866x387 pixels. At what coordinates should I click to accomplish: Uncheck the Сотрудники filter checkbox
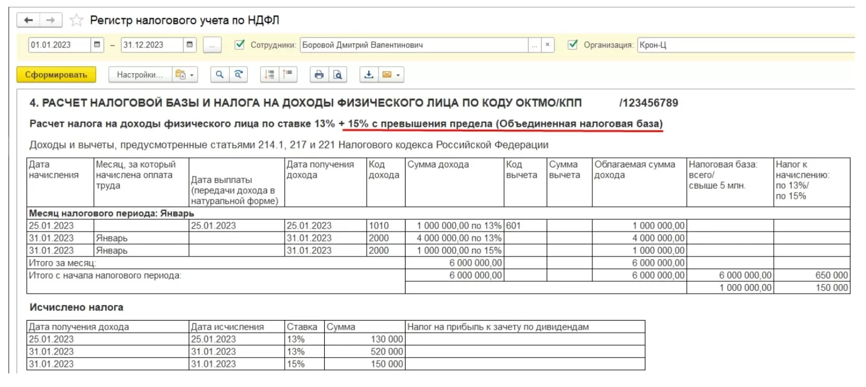pos(240,45)
